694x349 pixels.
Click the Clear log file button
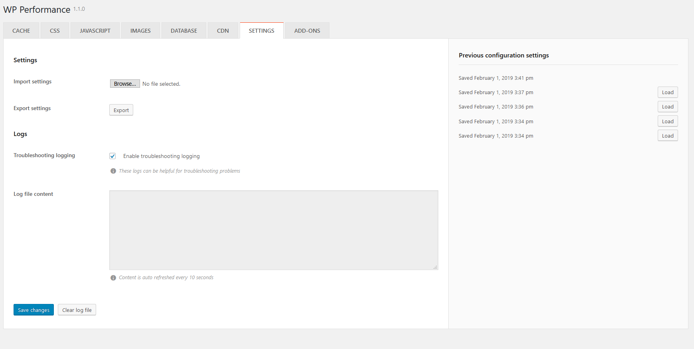pyautogui.click(x=77, y=310)
